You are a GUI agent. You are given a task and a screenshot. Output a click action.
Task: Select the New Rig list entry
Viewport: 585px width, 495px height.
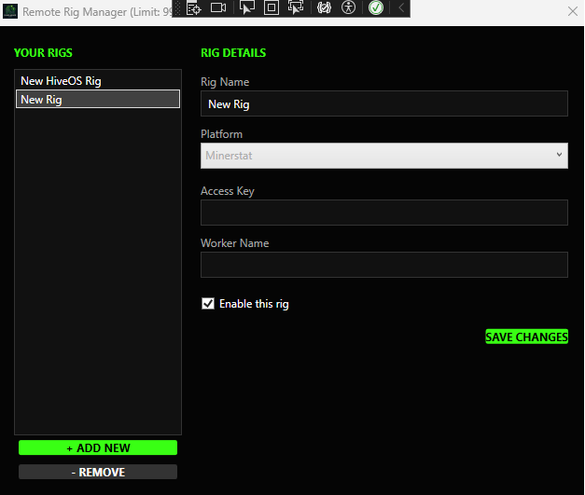click(x=98, y=99)
